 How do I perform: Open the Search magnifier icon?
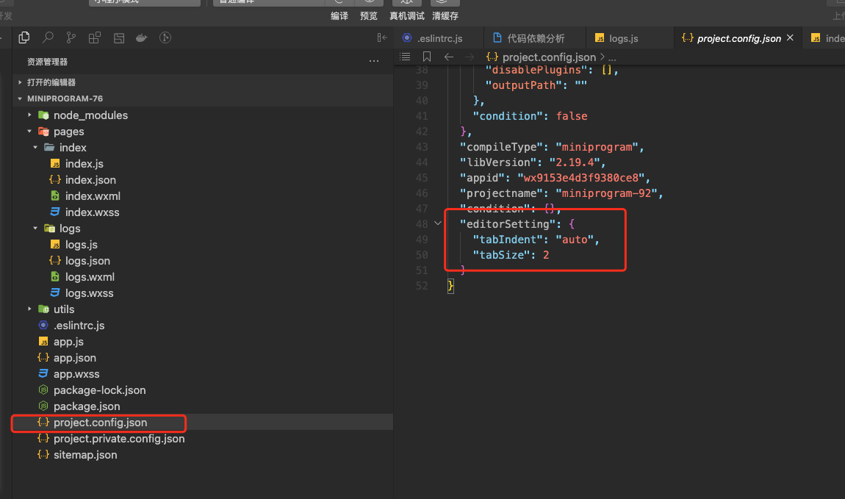pyautogui.click(x=48, y=37)
